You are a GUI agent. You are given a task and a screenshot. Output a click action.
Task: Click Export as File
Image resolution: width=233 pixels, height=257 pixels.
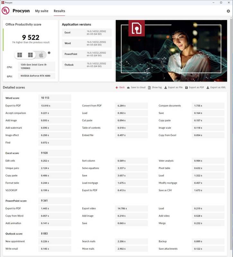pyautogui.click(x=174, y=87)
